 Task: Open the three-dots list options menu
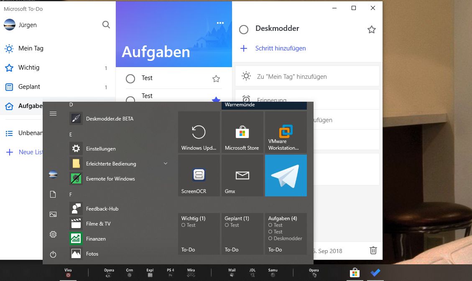point(220,23)
